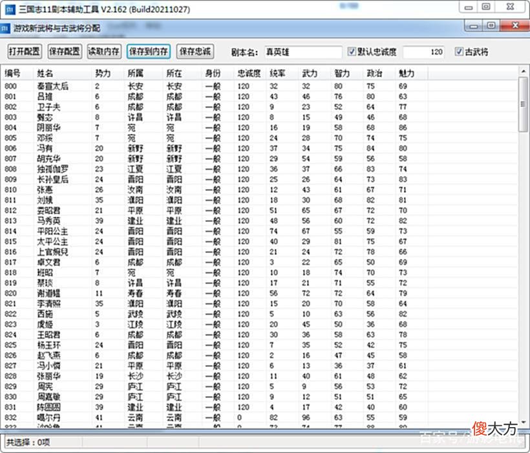
Task: Focus the 剧本名 input field
Action: tap(303, 52)
